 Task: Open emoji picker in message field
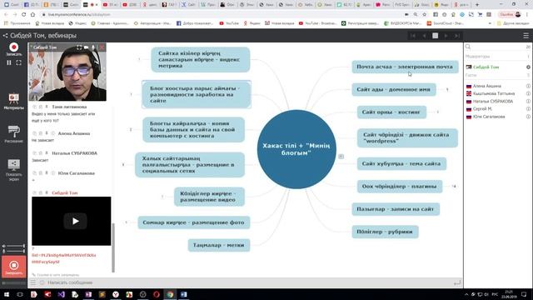click(x=42, y=282)
